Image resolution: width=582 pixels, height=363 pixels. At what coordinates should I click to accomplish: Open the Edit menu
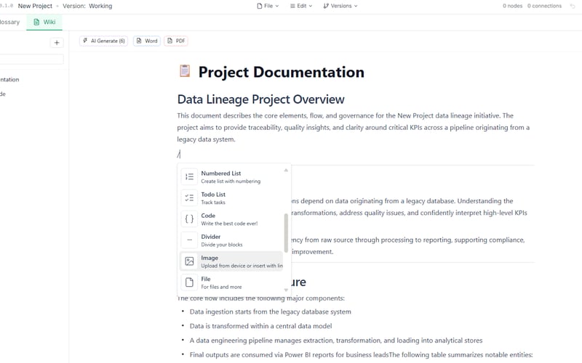coord(301,6)
